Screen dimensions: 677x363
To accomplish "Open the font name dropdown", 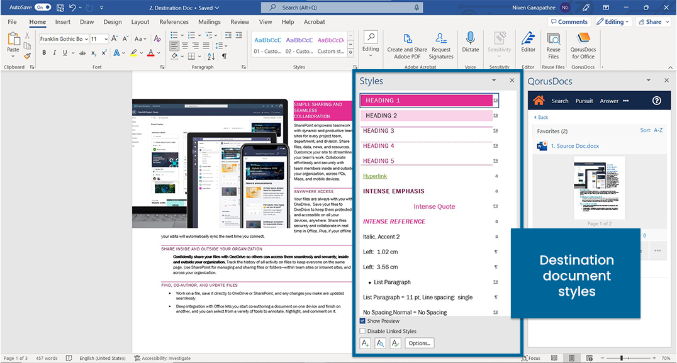I will coord(86,39).
